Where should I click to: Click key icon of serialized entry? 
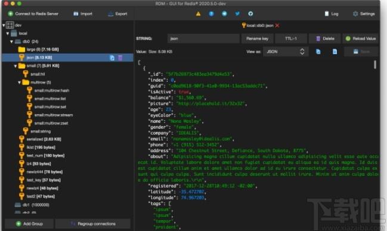tap(21, 139)
